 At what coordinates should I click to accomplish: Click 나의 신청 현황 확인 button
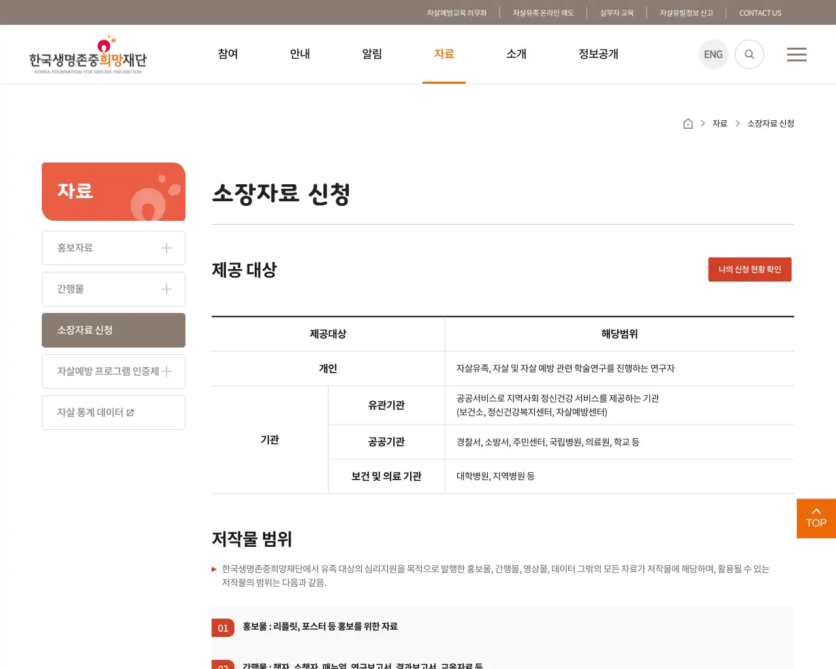pos(750,269)
